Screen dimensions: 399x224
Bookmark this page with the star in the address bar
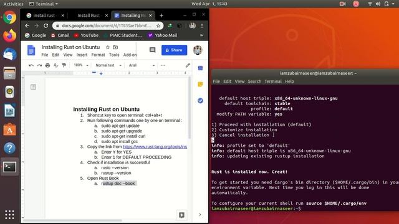tap(158, 26)
